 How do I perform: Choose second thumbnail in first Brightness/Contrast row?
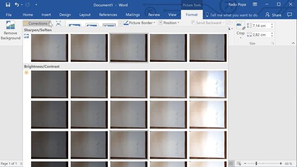pyautogui.click(x=89, y=84)
